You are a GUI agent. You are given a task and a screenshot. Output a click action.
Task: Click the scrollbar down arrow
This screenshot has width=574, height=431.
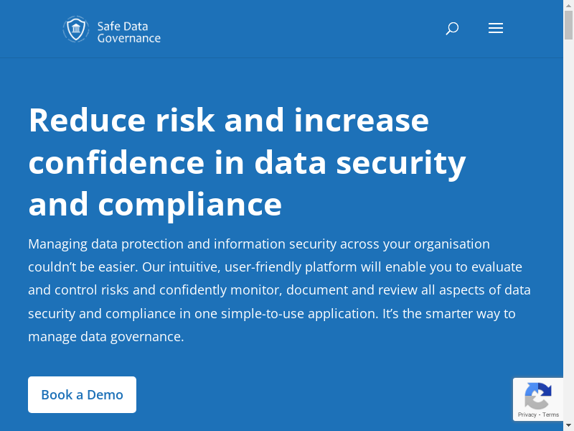pyautogui.click(x=568, y=426)
